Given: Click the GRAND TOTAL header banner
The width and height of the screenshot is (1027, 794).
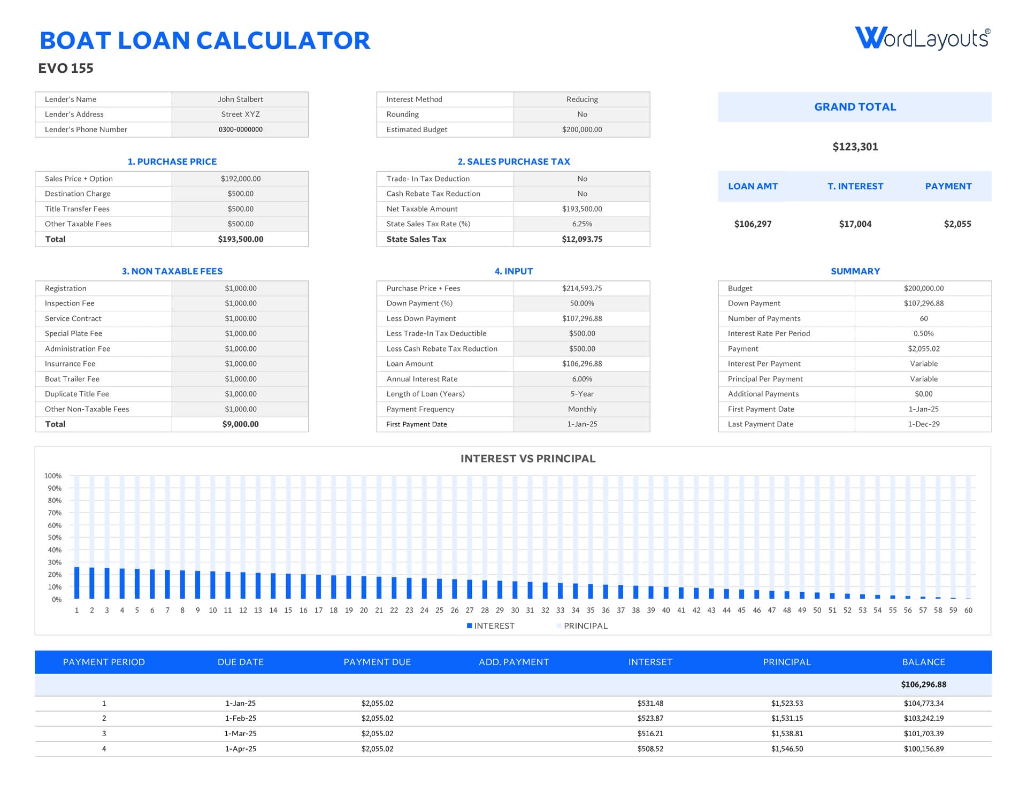Looking at the screenshot, I should [854, 107].
